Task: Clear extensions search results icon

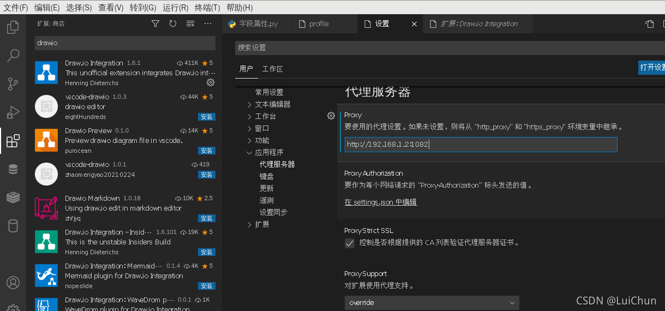Action: pyautogui.click(x=190, y=23)
